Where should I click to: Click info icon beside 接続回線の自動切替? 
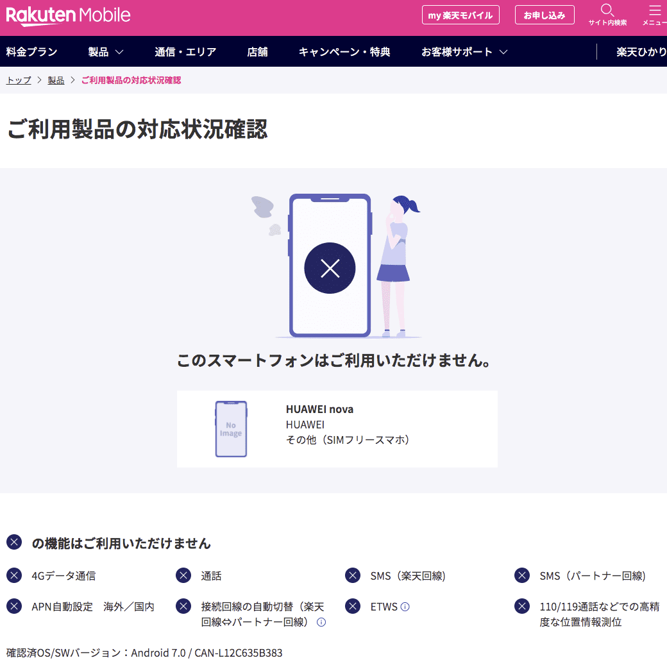click(x=321, y=622)
